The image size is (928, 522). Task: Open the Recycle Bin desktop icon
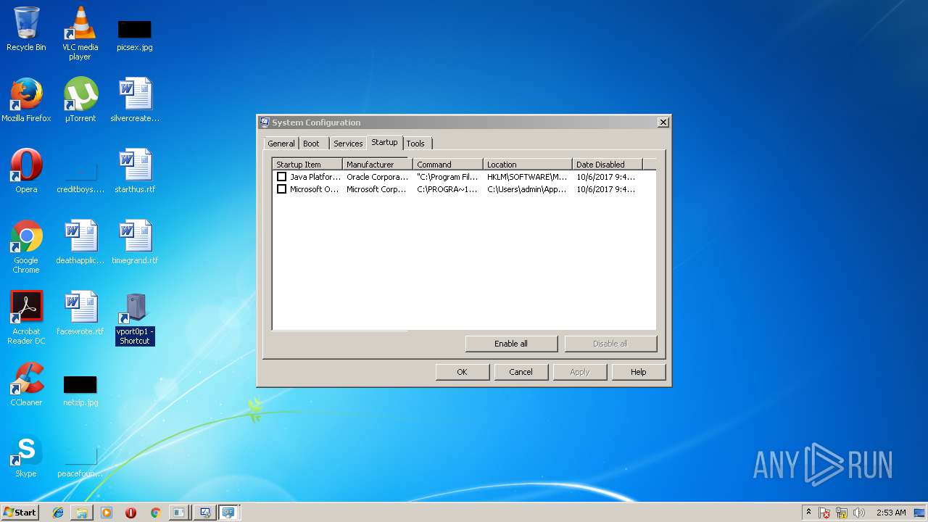pos(26,30)
